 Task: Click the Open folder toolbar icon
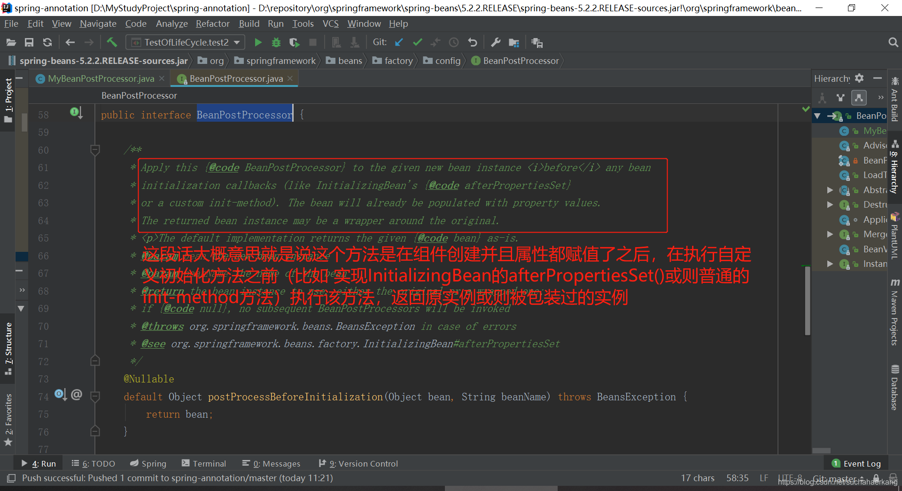coord(11,43)
